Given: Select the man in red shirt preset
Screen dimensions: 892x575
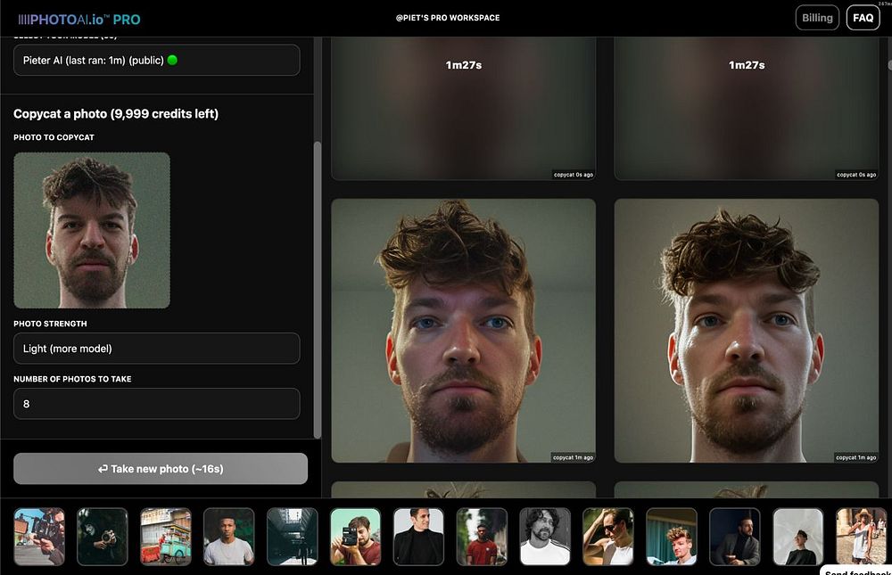Looking at the screenshot, I should coord(482,537).
